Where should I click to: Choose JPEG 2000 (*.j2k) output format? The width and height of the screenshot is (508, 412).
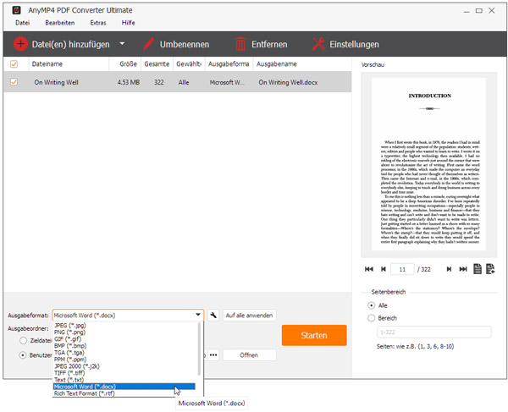pos(77,366)
